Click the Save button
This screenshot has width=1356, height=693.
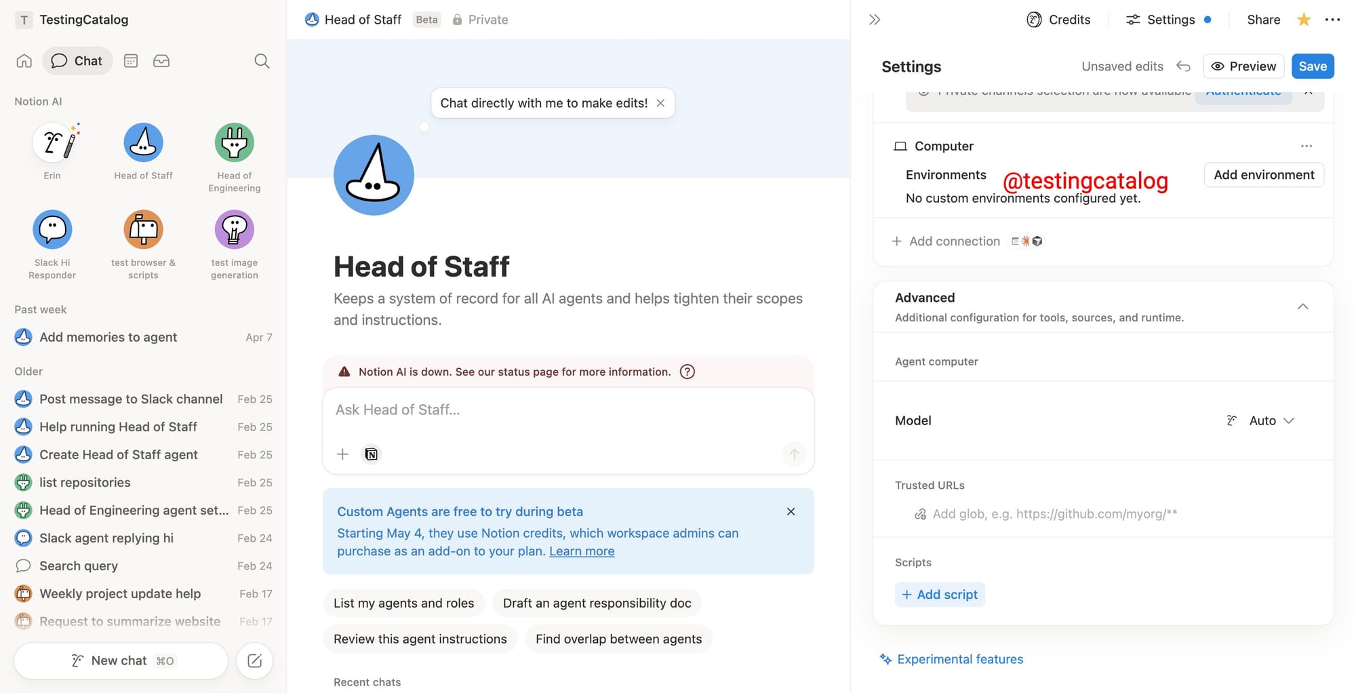coord(1313,66)
